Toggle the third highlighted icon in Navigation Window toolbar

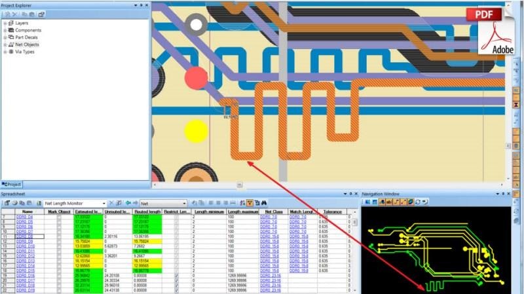coord(382,202)
